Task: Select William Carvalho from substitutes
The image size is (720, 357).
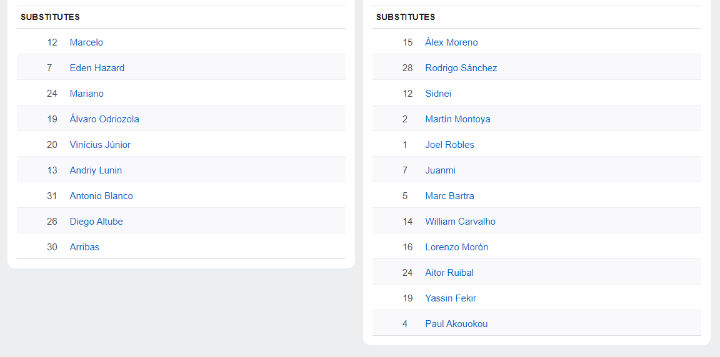Action: pos(461,222)
